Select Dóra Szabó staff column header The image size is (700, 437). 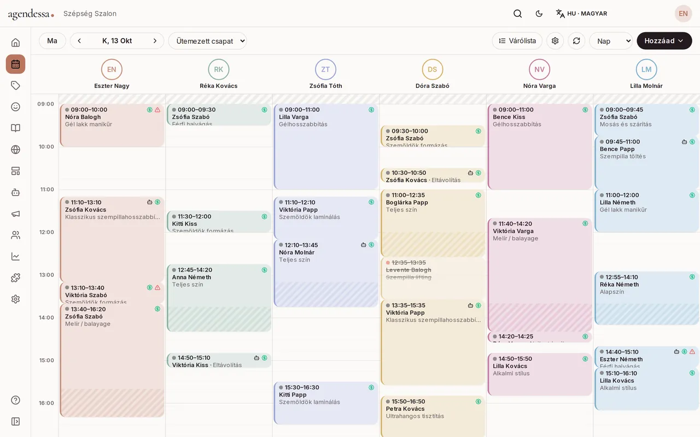[x=433, y=74]
